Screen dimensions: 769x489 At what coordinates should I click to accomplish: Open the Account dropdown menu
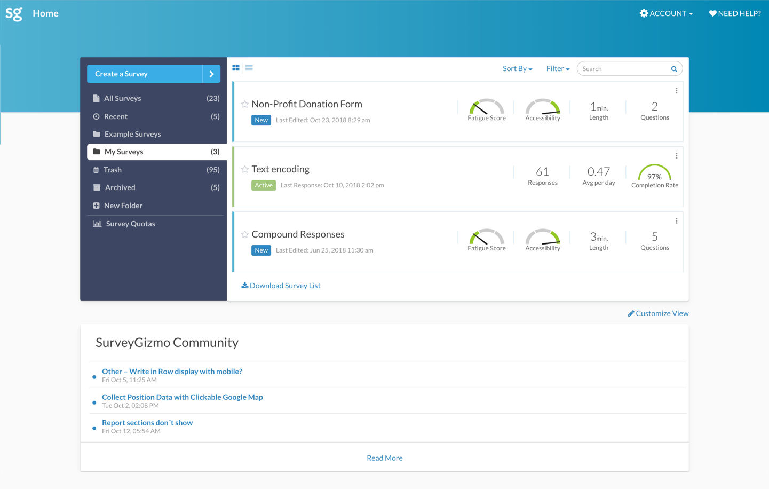[x=667, y=13]
